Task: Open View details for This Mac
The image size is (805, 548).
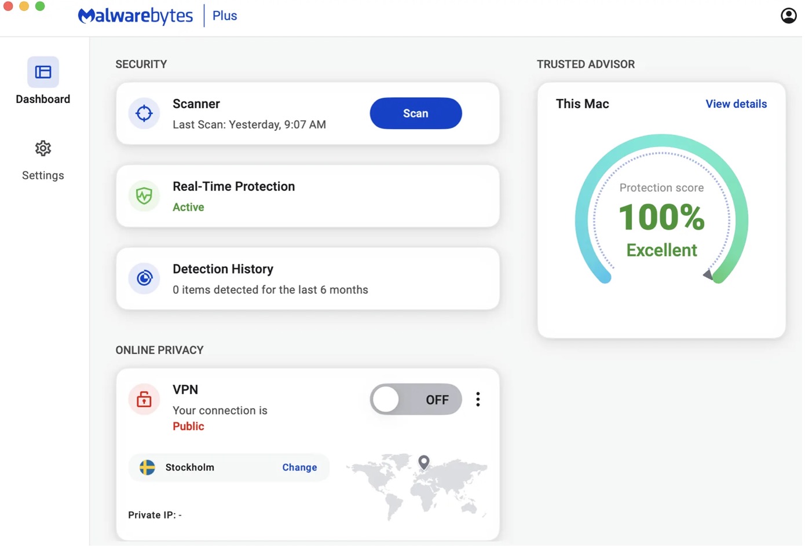Action: pyautogui.click(x=736, y=104)
